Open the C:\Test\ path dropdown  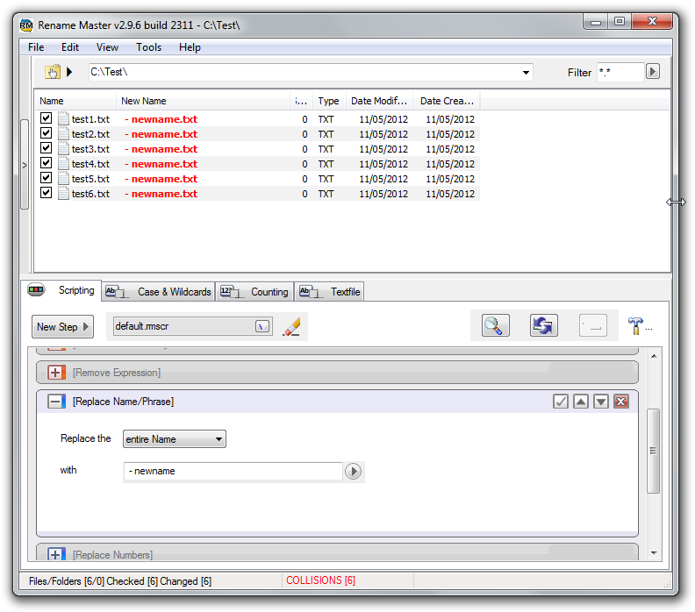point(526,73)
